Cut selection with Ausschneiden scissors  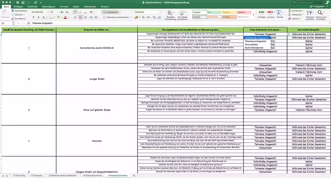coord(13,10)
